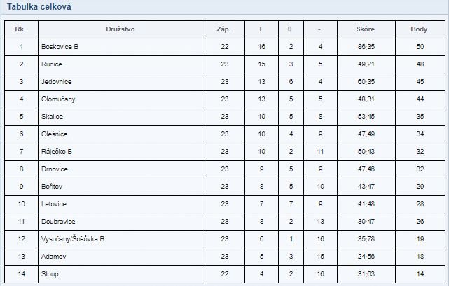449x286 pixels.
Task: Open the Sloup team entry
Action: (50, 273)
